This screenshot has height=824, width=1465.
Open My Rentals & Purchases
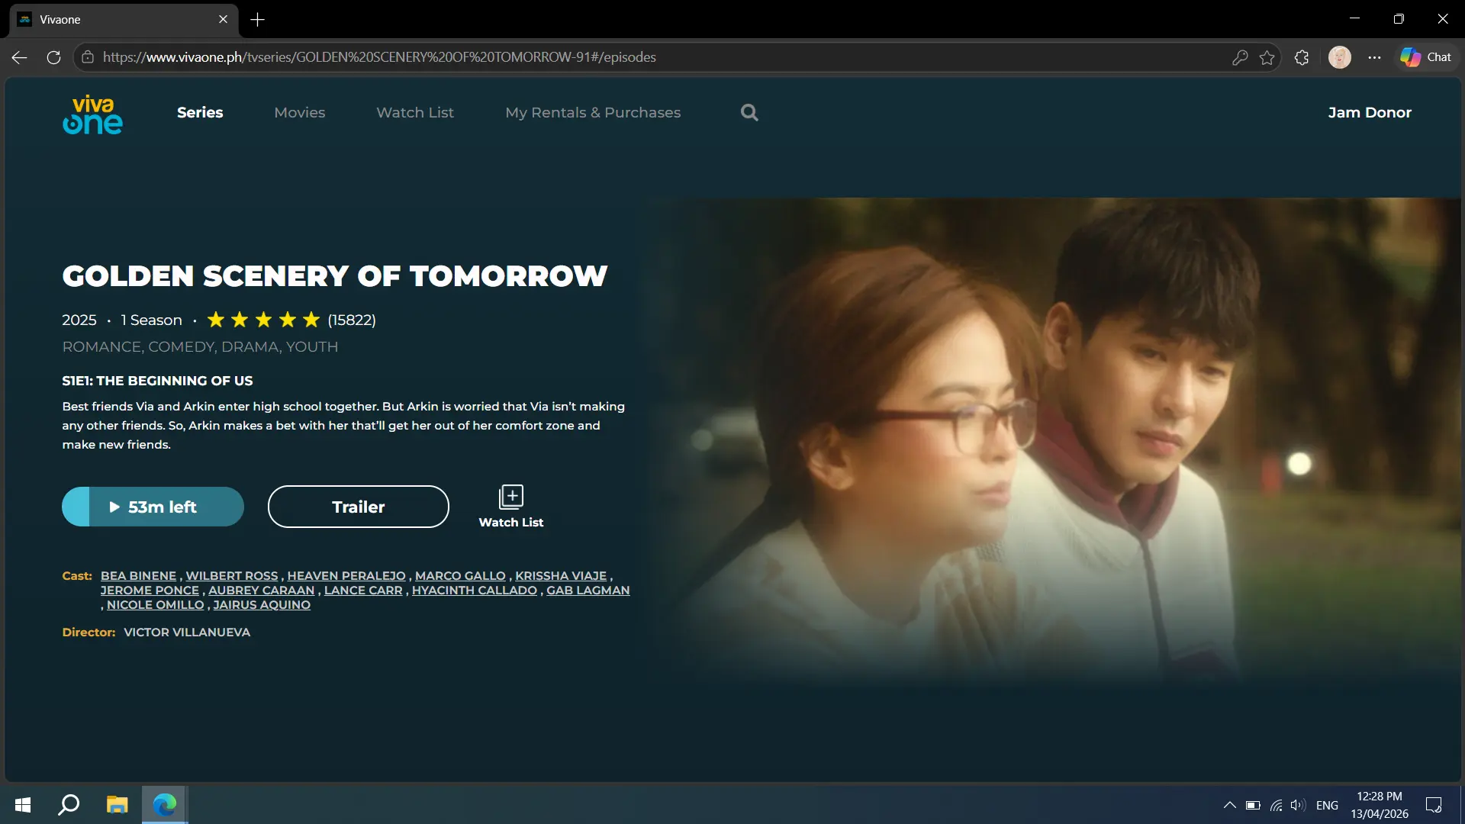[x=593, y=112]
